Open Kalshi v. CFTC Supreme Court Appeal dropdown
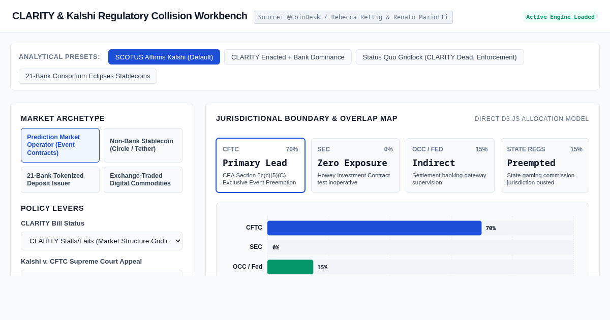This screenshot has width=610, height=320. coord(102,273)
